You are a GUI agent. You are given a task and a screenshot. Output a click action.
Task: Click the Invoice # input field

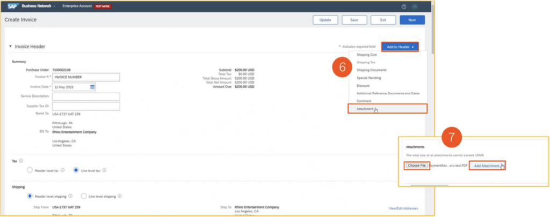point(86,77)
